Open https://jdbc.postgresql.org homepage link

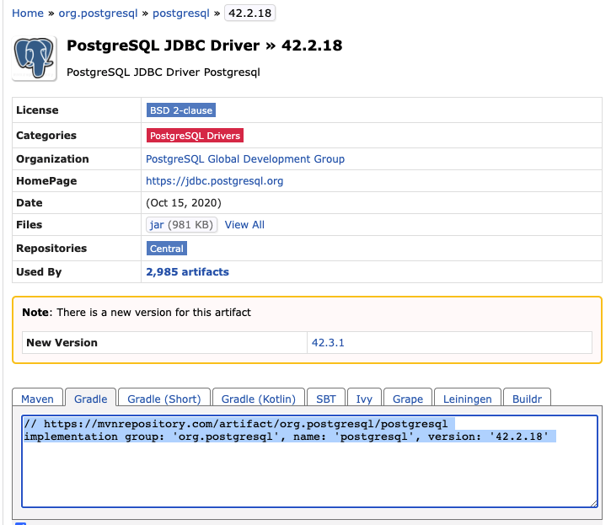click(x=214, y=181)
